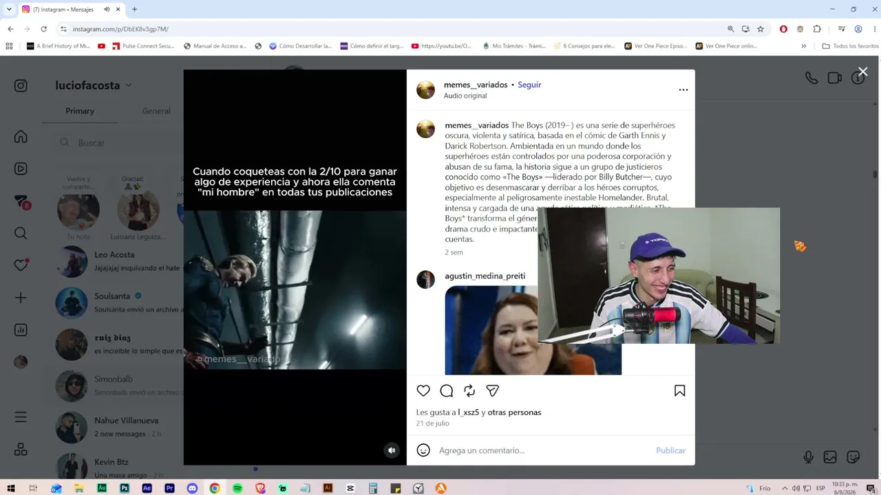
Task: Open the emoji picker in the comment box
Action: pos(423,450)
